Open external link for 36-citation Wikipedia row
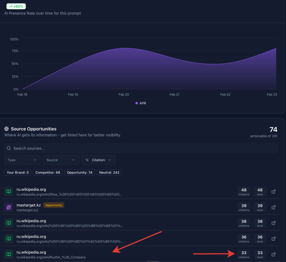This screenshot has height=262, width=286. 274,239
